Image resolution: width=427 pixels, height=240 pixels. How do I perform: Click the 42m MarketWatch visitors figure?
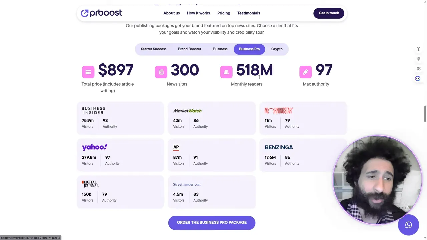(x=177, y=120)
